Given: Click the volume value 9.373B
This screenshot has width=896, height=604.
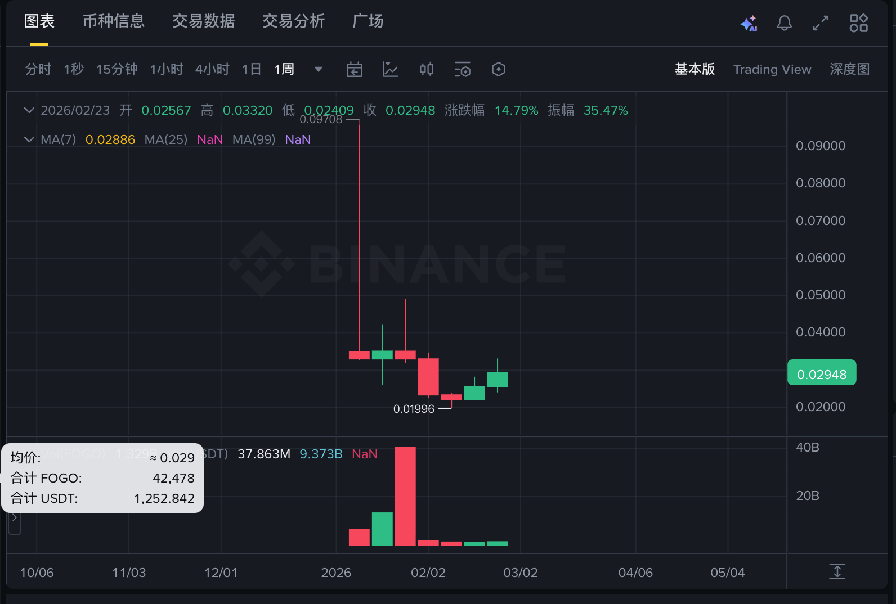Looking at the screenshot, I should 321,454.
